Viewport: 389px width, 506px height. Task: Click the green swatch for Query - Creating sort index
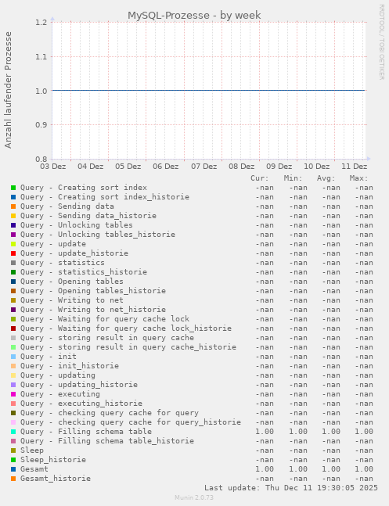[13, 188]
